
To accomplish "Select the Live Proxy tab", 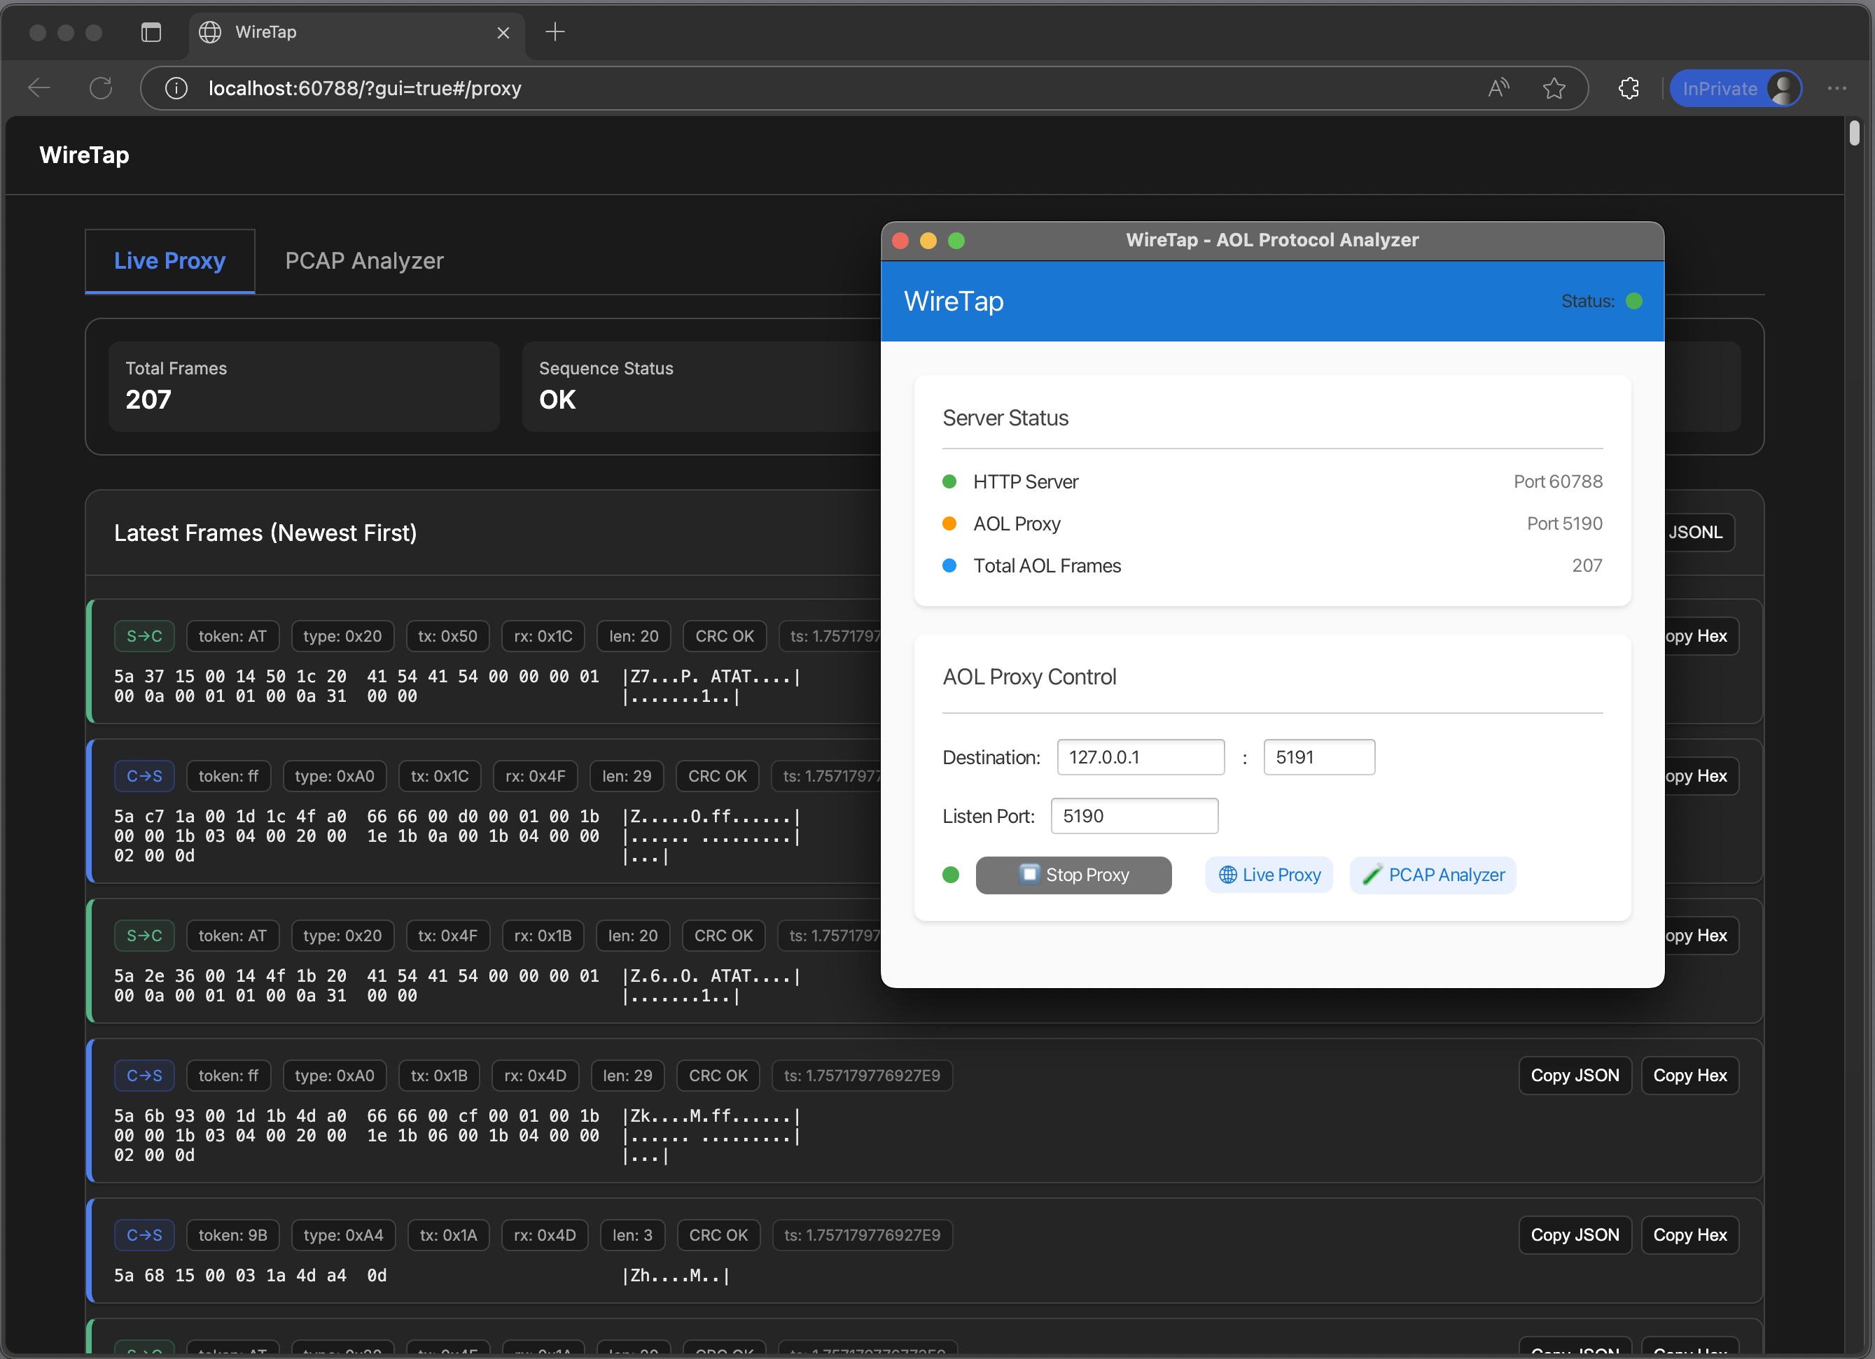I will [169, 261].
